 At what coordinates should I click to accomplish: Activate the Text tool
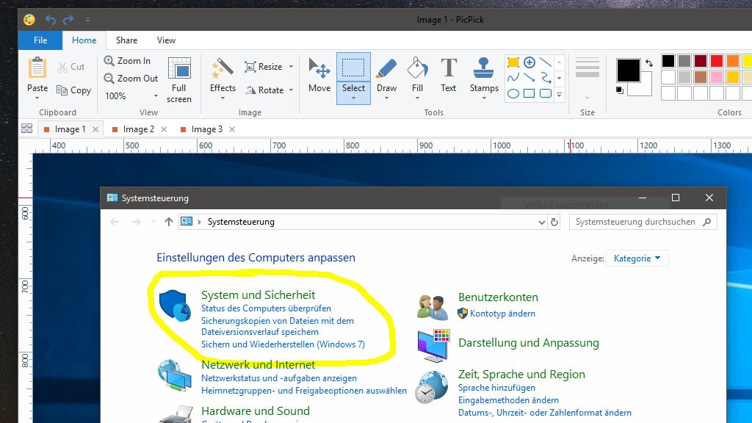click(x=448, y=74)
